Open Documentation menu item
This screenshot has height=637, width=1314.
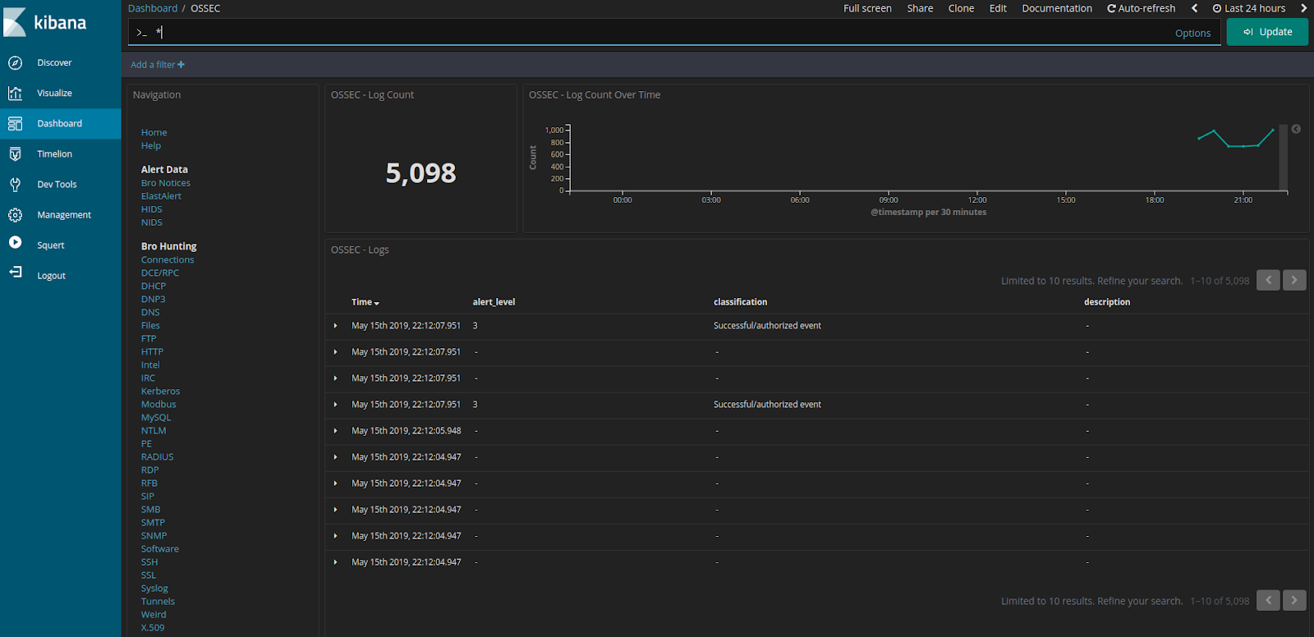(1057, 8)
